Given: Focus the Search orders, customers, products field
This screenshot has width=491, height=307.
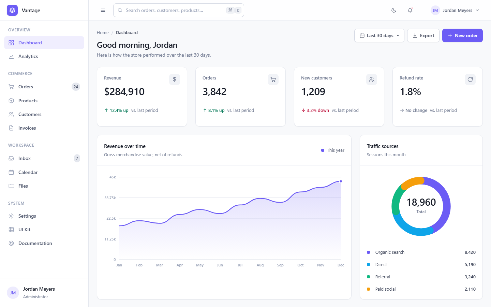Looking at the screenshot, I should [x=179, y=10].
